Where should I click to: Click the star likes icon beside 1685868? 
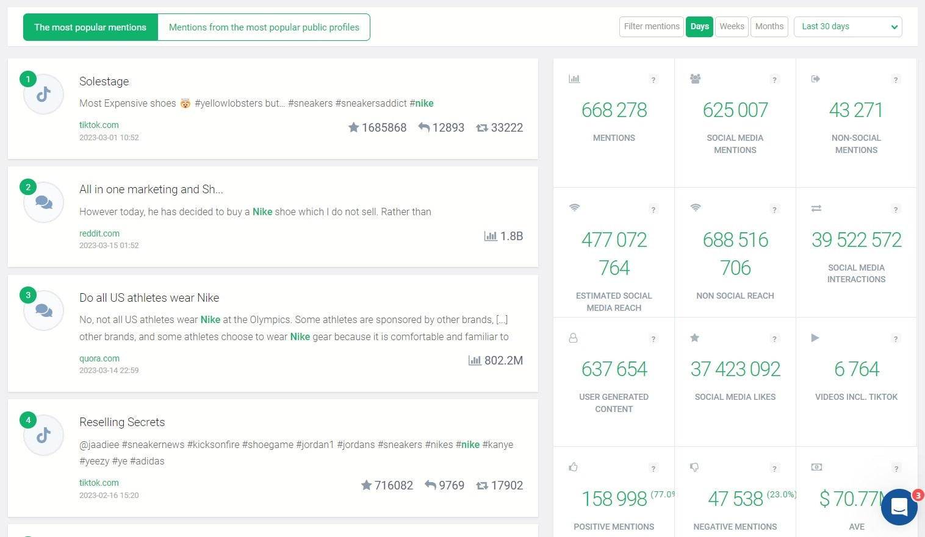[353, 127]
